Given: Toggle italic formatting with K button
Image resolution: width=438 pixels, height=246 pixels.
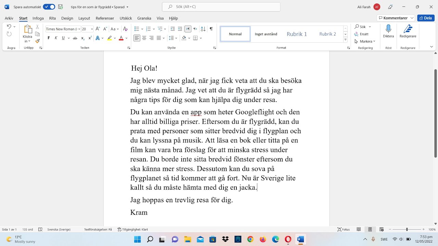Looking at the screenshot, I should click(56, 38).
